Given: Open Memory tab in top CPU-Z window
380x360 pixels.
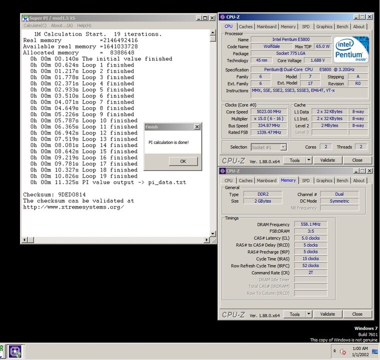Looking at the screenshot, I should point(288,26).
